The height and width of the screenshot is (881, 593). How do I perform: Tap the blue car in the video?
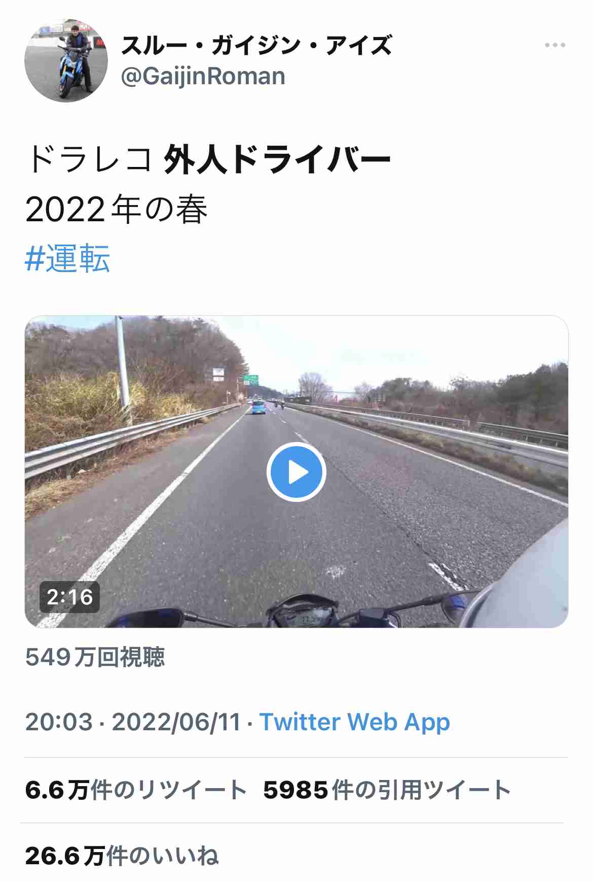click(258, 407)
